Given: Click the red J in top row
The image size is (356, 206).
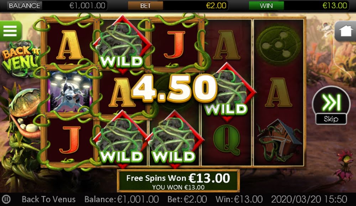Looking at the screenshot, I should click(174, 45).
